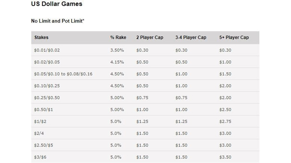This screenshot has width=291, height=163.
Task: Click the $0.10/$0.25 stakes cell
Action: (47, 86)
